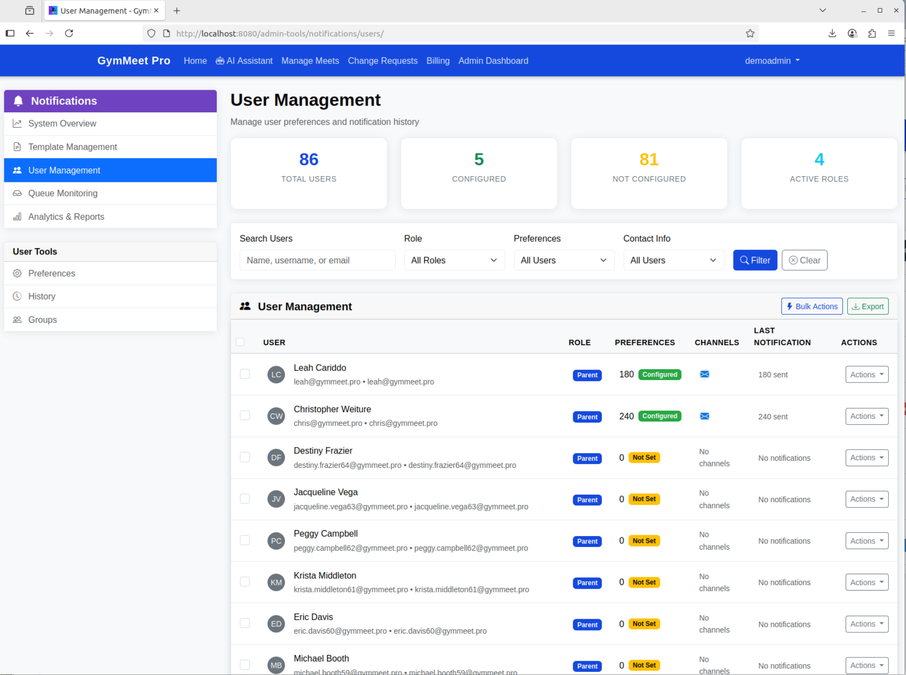Open Actions dropdown for Peggy Campbell
Viewport: 906px width, 675px height.
[x=867, y=541]
